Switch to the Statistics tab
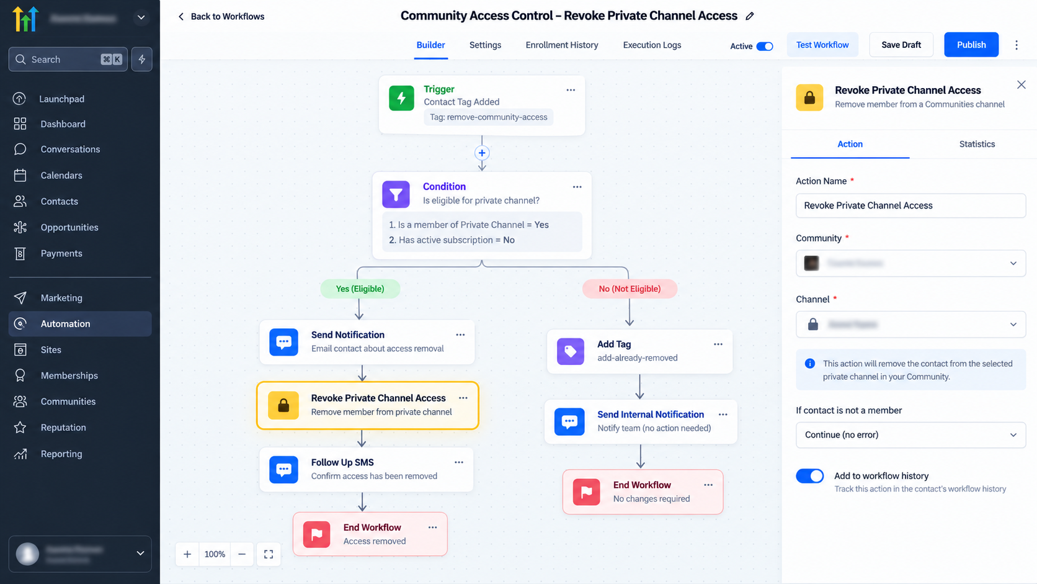 [977, 144]
